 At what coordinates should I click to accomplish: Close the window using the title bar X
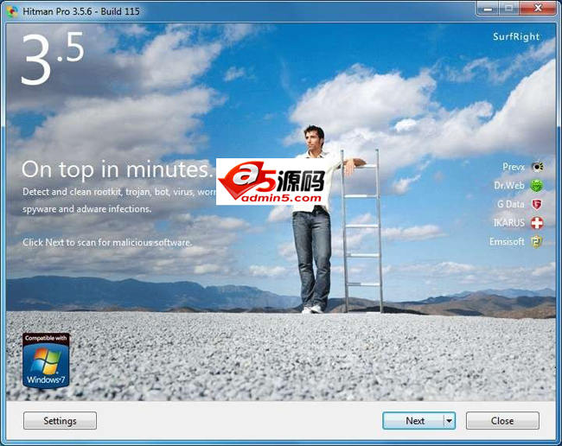(x=538, y=9)
